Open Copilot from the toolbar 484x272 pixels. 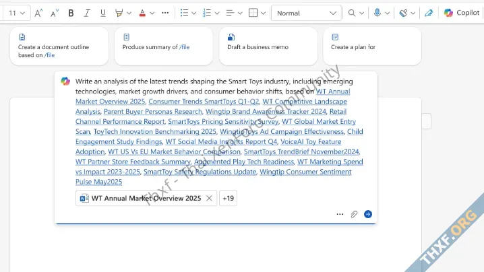click(462, 13)
